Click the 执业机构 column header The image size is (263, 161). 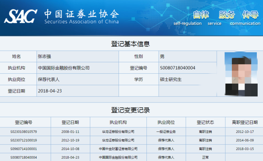tap(118, 122)
